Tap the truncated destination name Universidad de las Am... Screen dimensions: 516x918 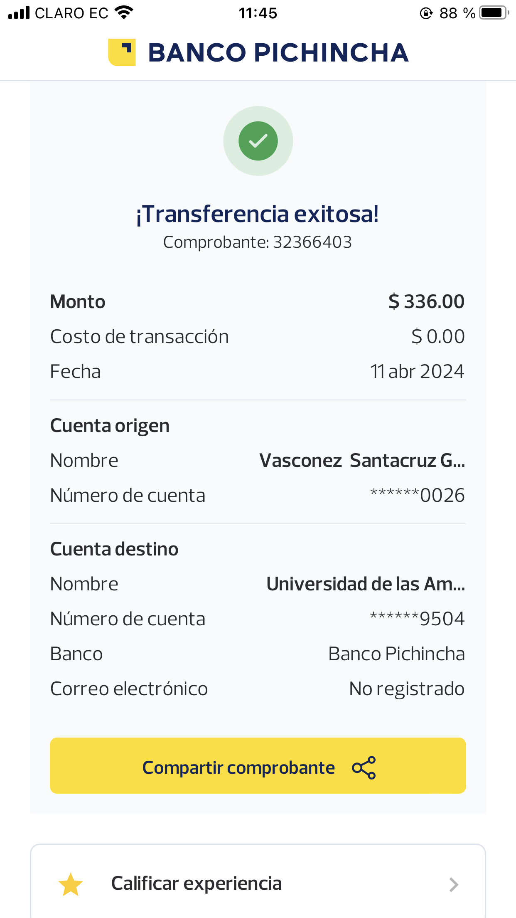click(366, 584)
